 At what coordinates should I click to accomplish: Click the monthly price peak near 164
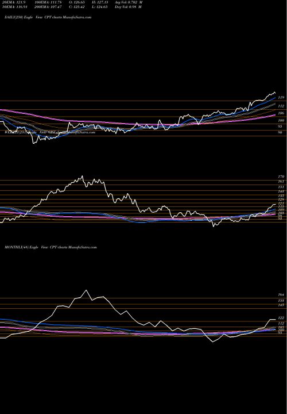pyautogui.click(x=86, y=290)
